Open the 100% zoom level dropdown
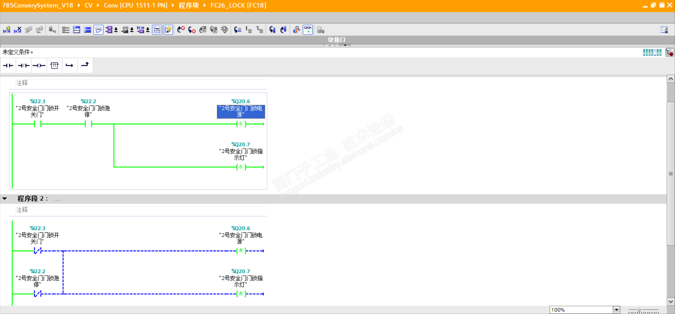 (x=617, y=310)
